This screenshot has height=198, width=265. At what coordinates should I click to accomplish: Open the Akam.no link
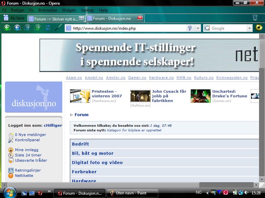click(x=74, y=78)
